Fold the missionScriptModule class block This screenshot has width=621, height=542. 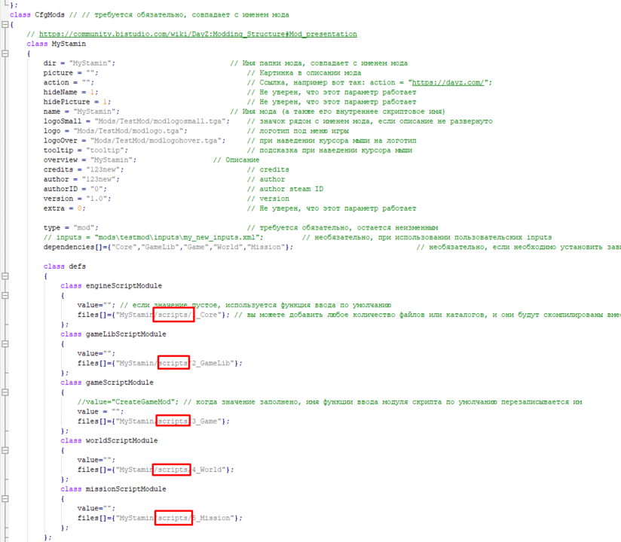(5, 499)
